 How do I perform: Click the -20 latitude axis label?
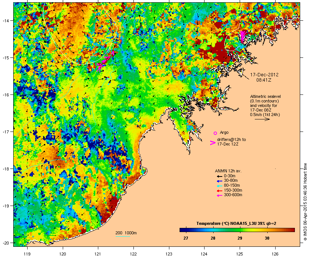point(6,243)
